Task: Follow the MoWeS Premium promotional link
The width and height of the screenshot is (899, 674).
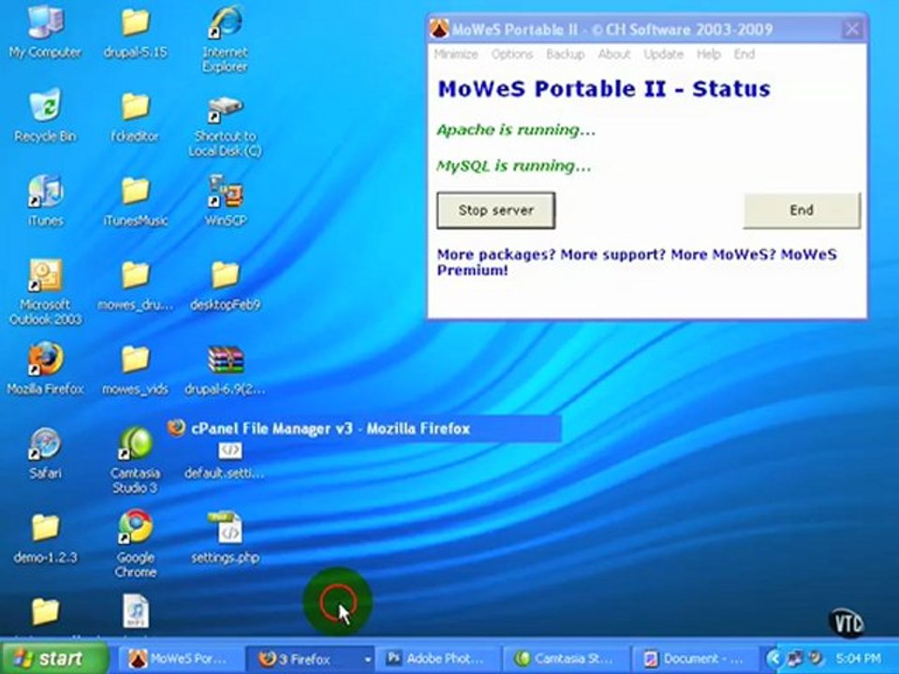Action: [637, 262]
